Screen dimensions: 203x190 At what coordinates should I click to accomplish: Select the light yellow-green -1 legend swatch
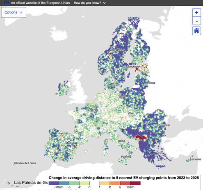[84, 183]
